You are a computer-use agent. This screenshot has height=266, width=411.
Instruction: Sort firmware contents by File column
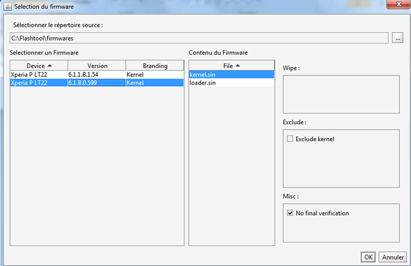(x=231, y=66)
